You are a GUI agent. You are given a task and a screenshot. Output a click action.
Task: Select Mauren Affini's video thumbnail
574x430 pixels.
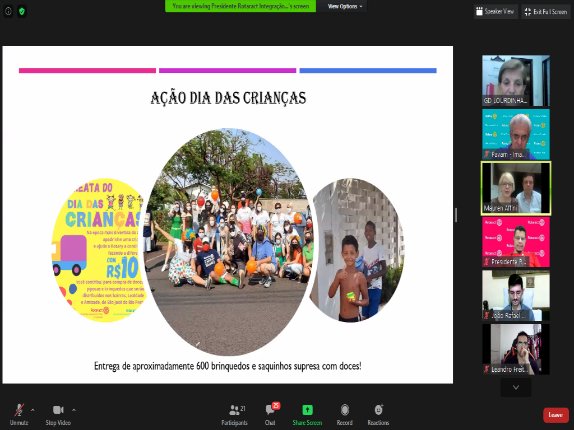pos(516,188)
